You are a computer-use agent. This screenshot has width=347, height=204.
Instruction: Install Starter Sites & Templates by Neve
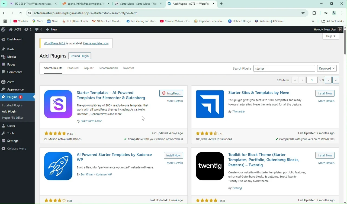(325, 93)
